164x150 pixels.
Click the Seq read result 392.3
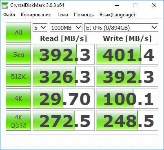pos(64,54)
